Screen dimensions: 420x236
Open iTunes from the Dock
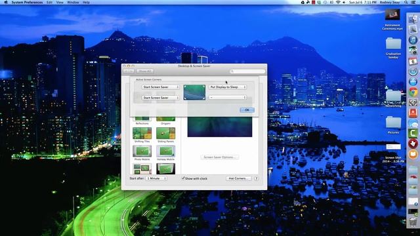coord(413,40)
